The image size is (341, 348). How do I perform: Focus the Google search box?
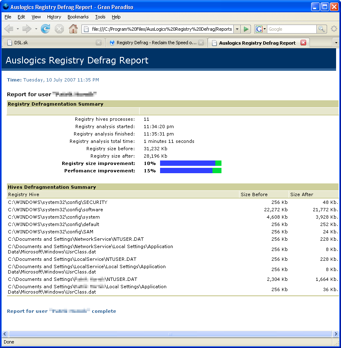(x=292, y=29)
